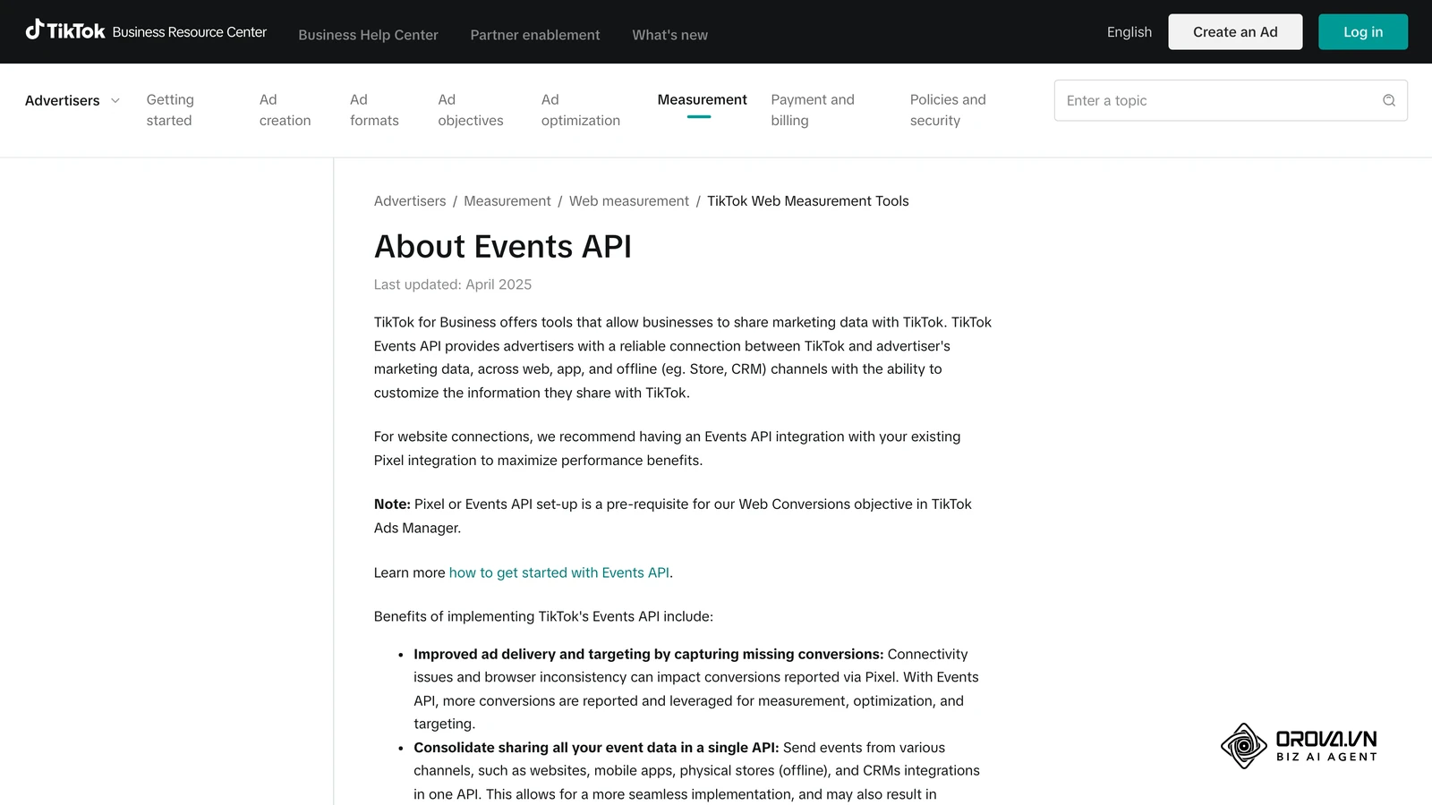Click the Create an Ad button

point(1235,32)
